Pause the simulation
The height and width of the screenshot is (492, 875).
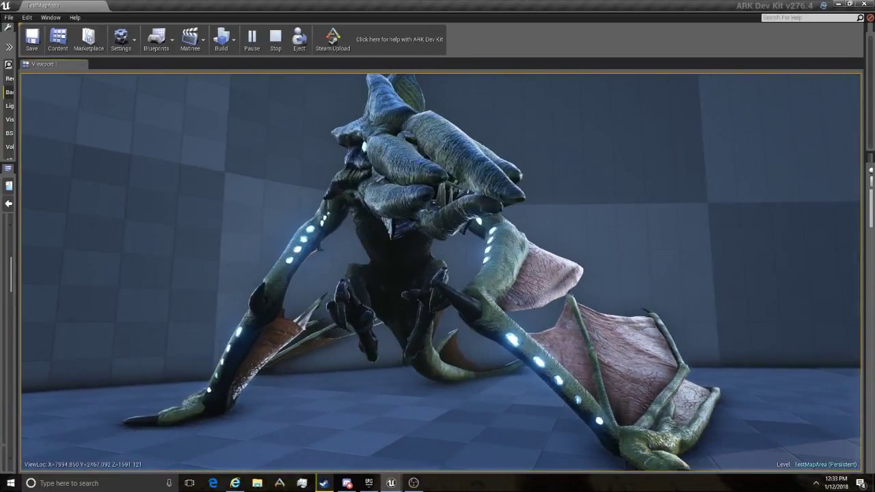tap(252, 40)
